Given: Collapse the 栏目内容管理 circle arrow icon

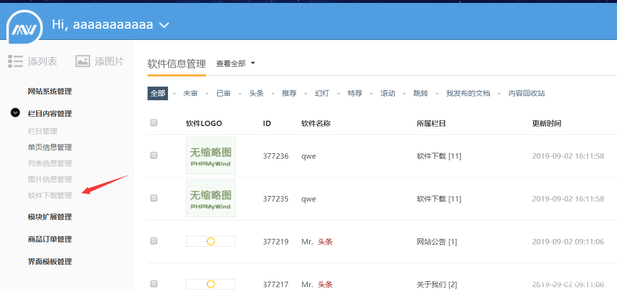Looking at the screenshot, I should pyautogui.click(x=15, y=113).
